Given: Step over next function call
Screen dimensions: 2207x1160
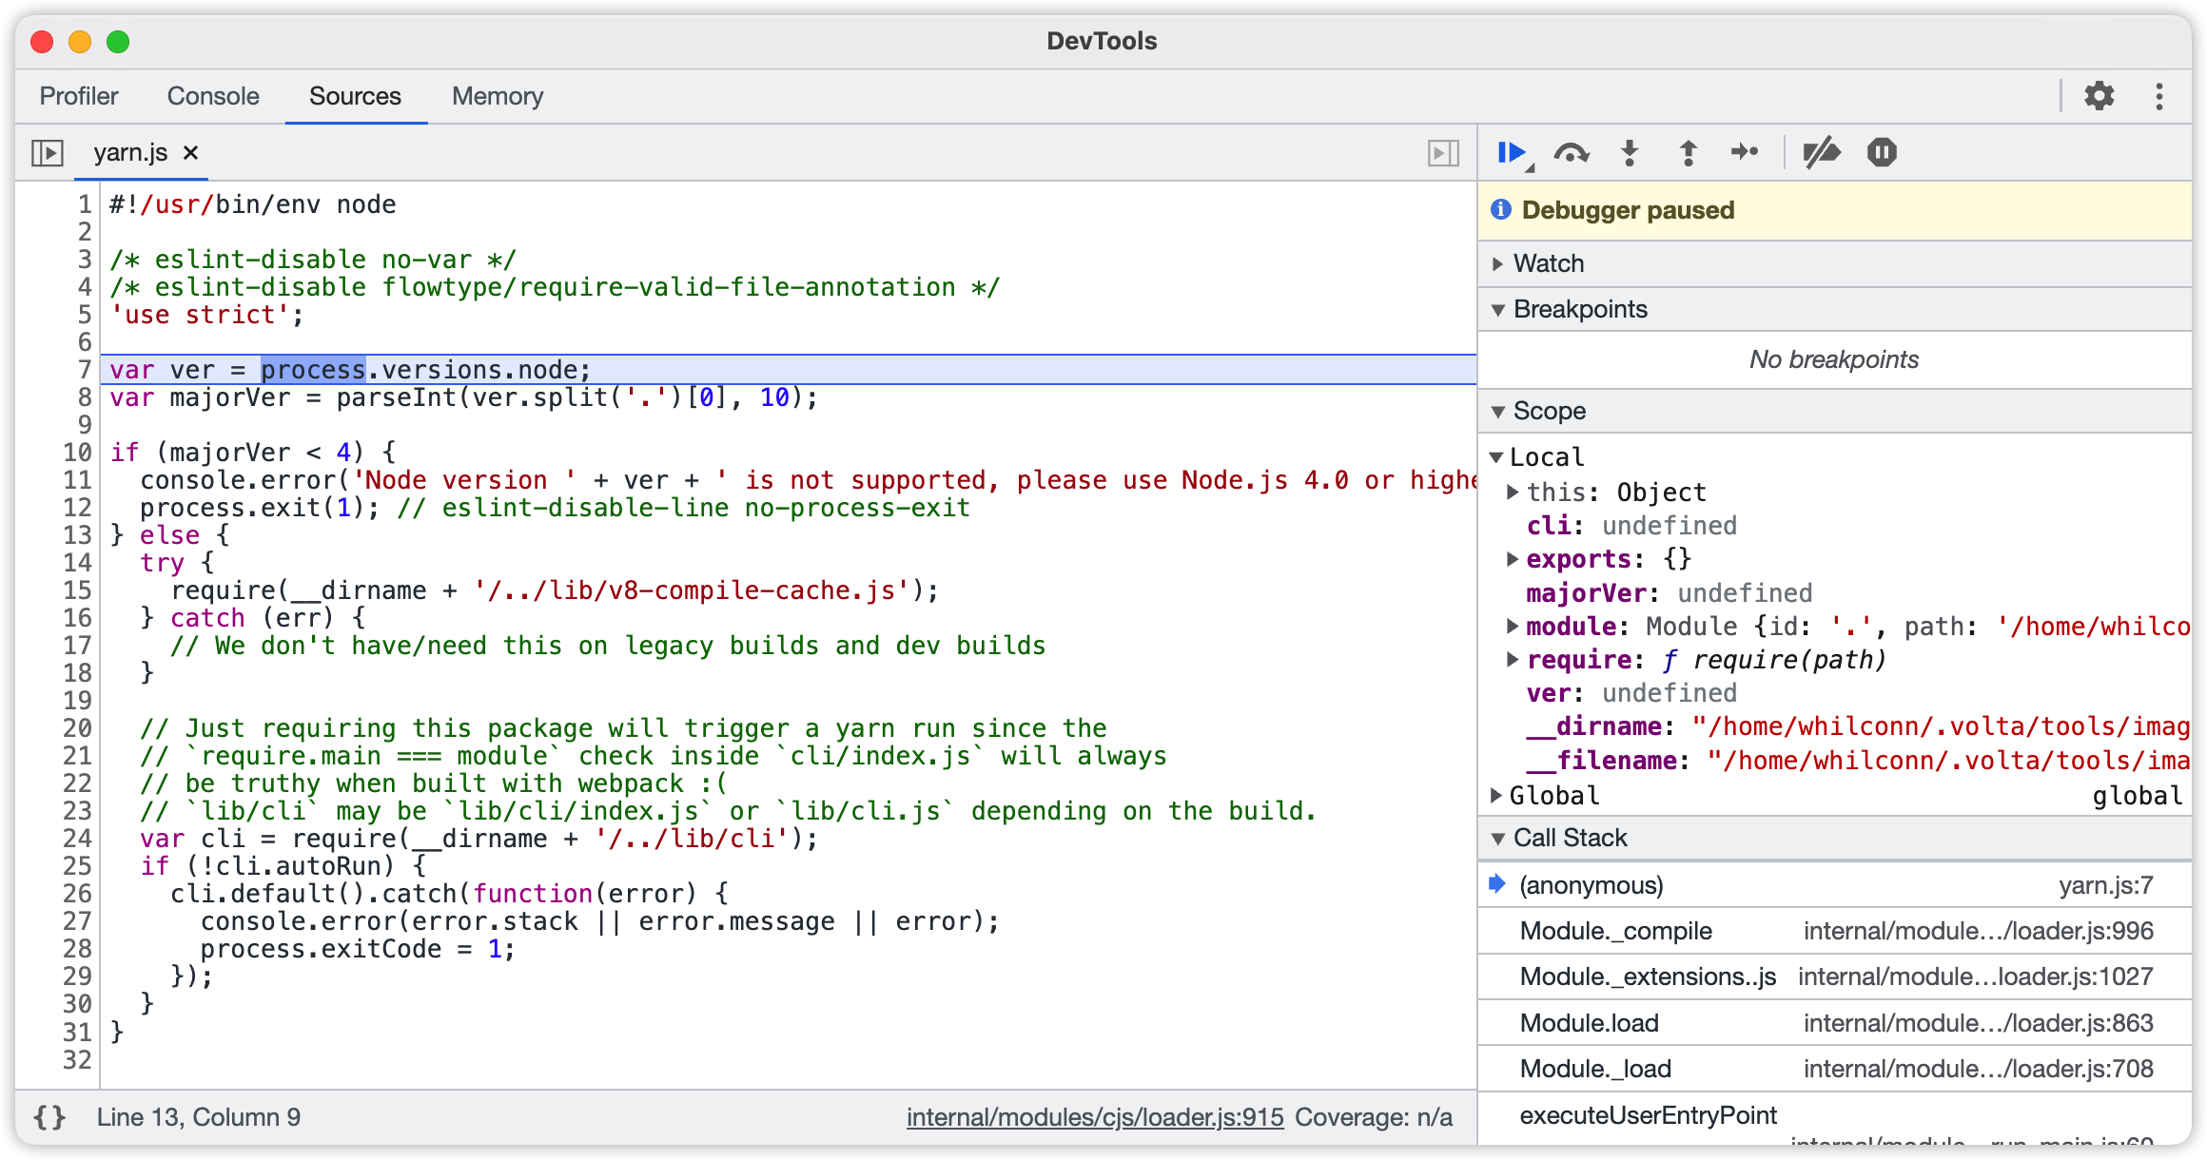Looking at the screenshot, I should [1572, 152].
